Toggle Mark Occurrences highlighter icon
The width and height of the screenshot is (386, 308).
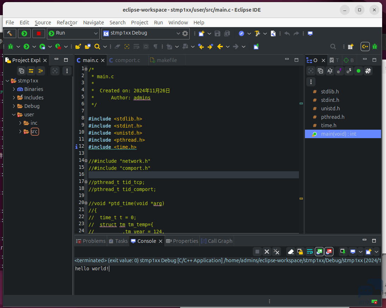pyautogui.click(x=117, y=47)
